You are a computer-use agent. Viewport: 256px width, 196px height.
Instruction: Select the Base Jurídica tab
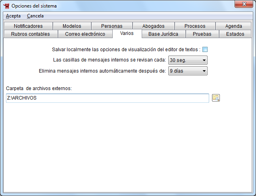[164, 34]
